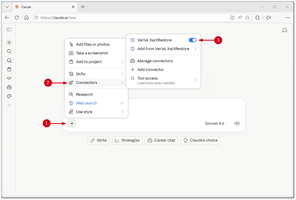
Task: Open browser settings and more menu
Action: (x=288, y=18)
